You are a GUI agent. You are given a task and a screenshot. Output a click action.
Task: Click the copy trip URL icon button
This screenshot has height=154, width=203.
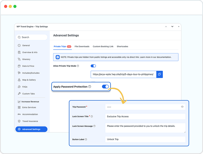[x=160, y=74]
